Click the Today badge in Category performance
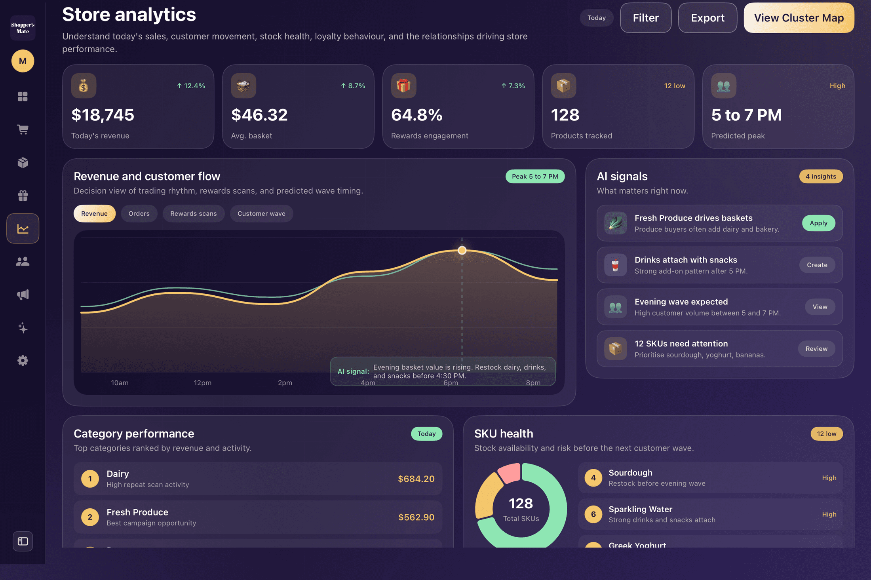 (x=426, y=434)
